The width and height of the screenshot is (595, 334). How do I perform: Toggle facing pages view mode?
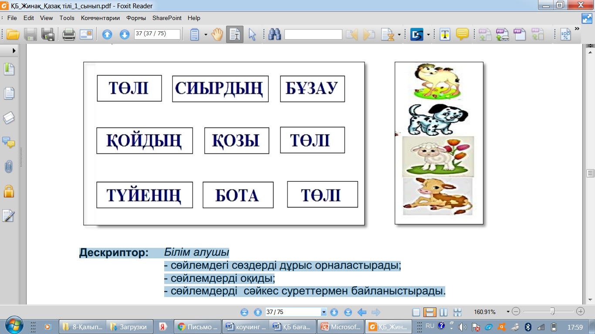click(x=444, y=312)
